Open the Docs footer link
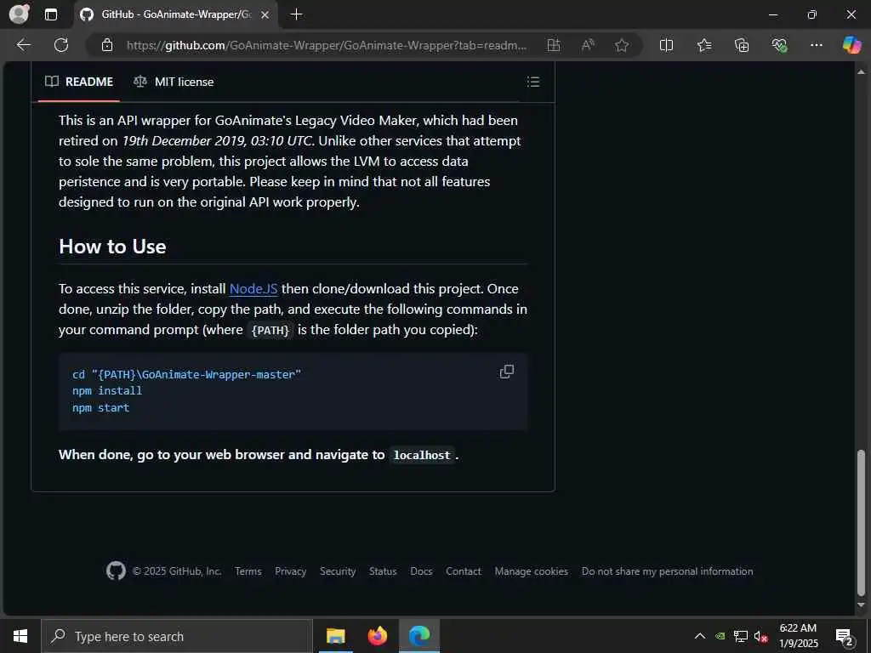Image resolution: width=871 pixels, height=653 pixels. coord(421,571)
